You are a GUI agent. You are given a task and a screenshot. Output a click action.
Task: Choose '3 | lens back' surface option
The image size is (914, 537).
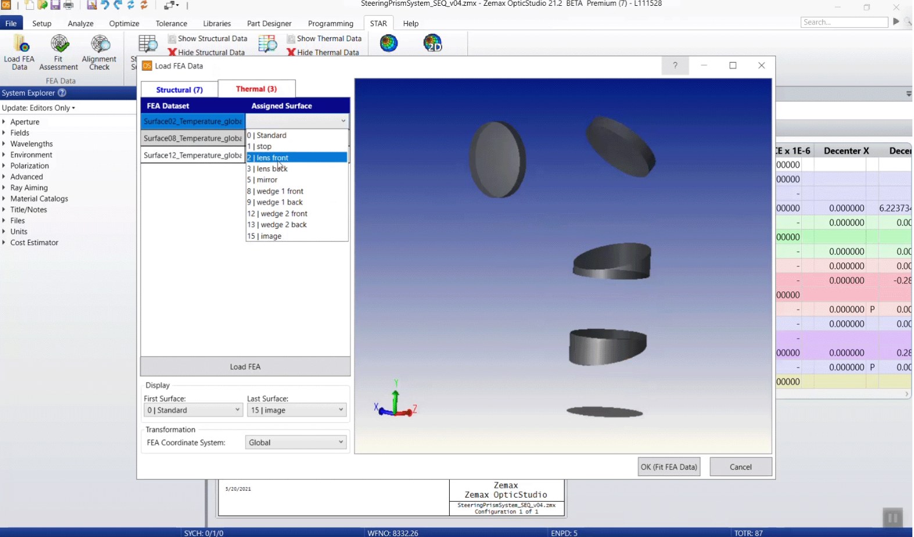click(296, 169)
